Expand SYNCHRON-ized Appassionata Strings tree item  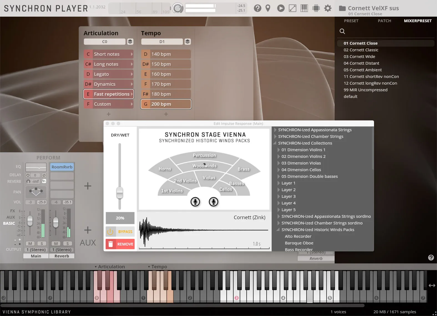(x=276, y=130)
